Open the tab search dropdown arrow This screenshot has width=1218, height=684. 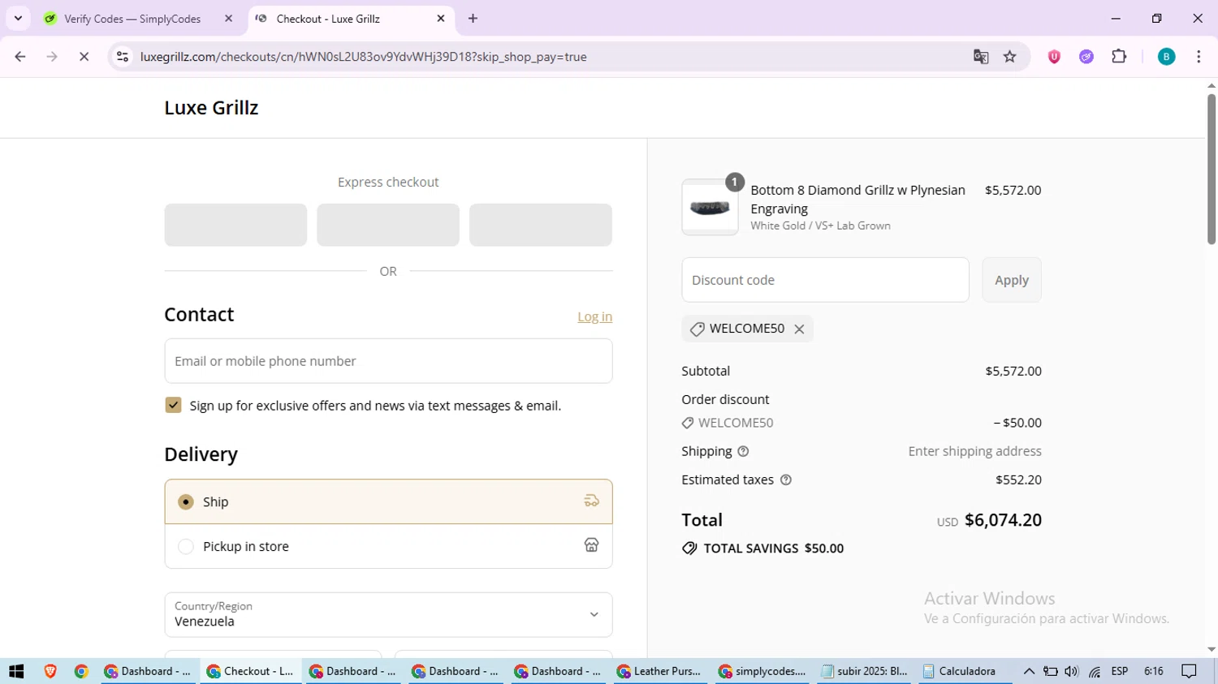[18, 19]
